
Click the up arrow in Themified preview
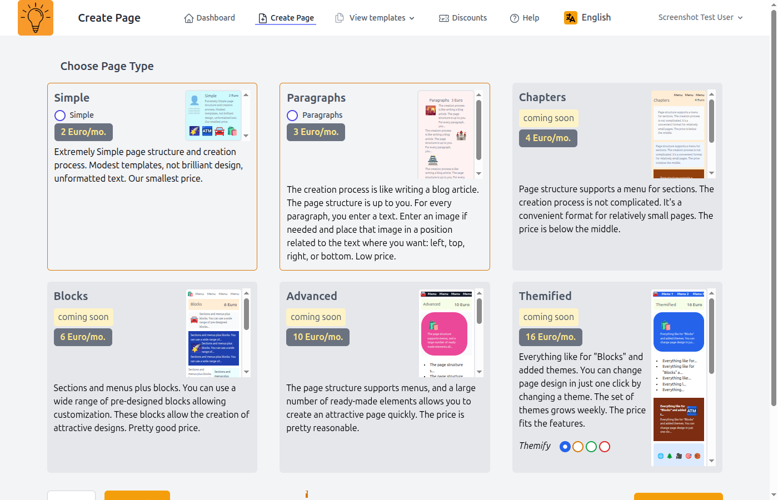coord(711,293)
